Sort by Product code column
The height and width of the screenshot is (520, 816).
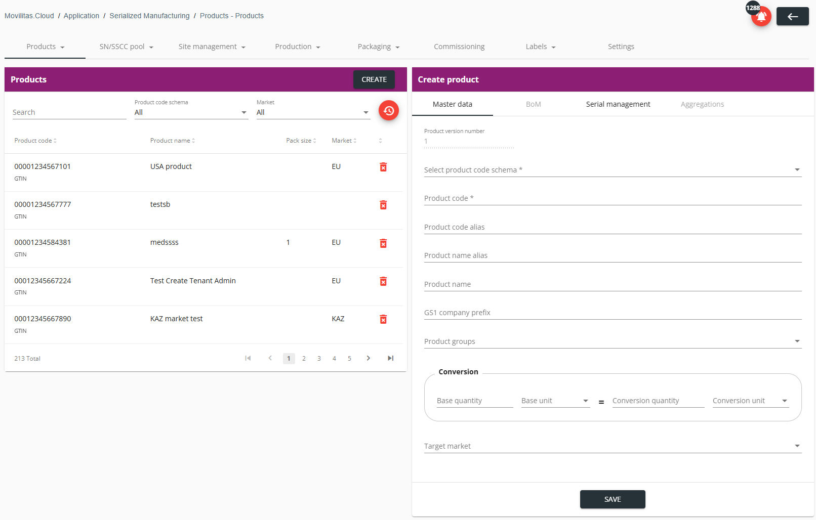(x=35, y=141)
